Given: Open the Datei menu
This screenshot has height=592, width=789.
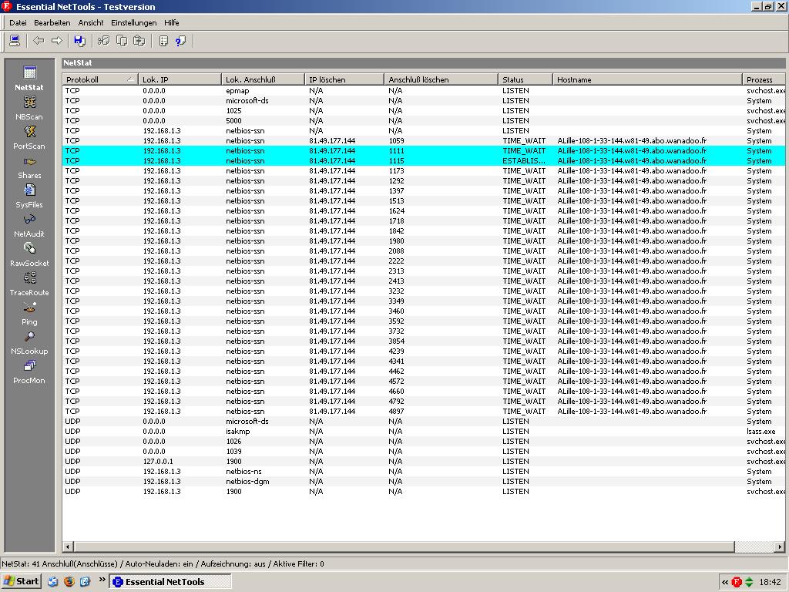Looking at the screenshot, I should pos(18,23).
